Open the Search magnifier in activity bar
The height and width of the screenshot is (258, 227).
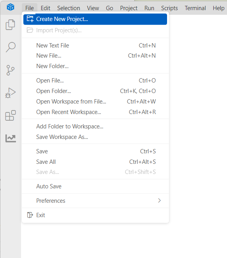pos(11,47)
